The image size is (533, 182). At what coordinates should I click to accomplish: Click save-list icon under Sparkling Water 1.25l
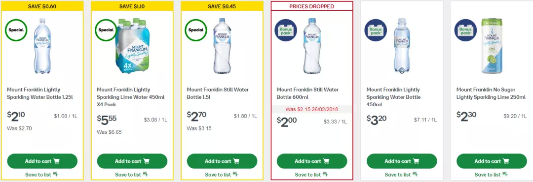point(56,175)
